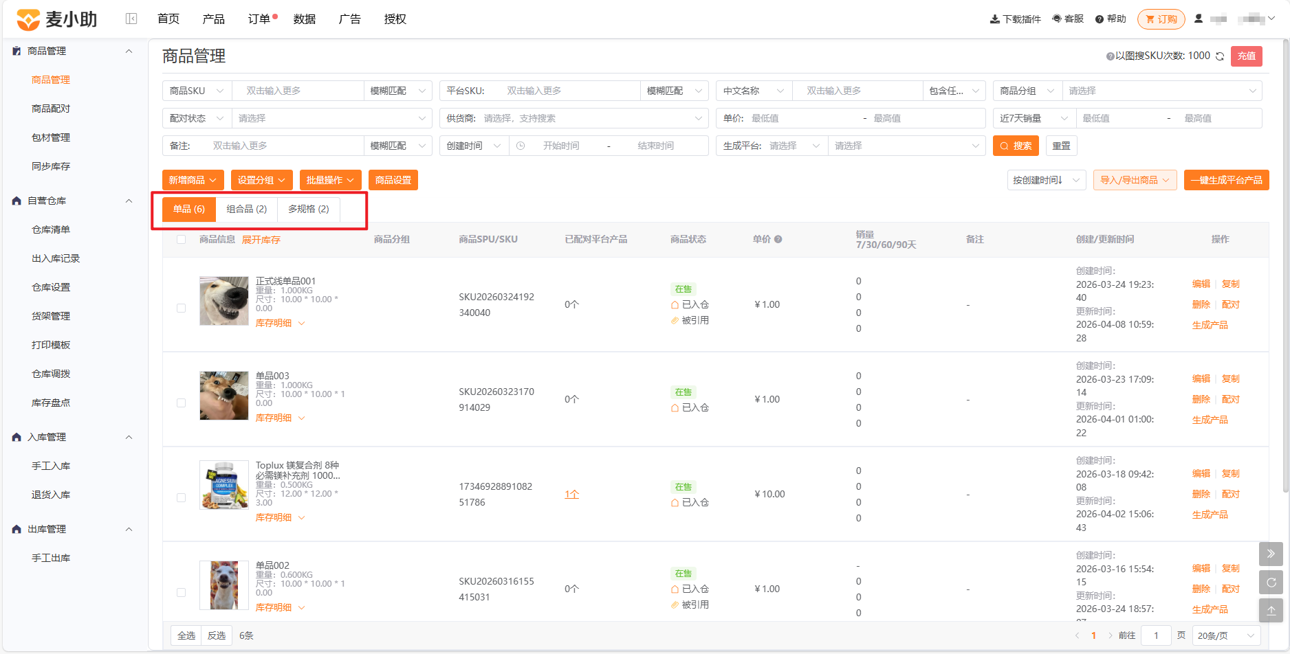Open the 近7天销量 dropdown

pyautogui.click(x=1034, y=118)
